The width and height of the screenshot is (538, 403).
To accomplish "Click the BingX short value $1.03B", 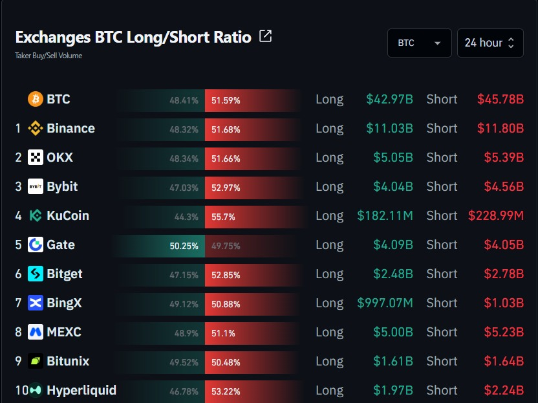I will pyautogui.click(x=504, y=303).
